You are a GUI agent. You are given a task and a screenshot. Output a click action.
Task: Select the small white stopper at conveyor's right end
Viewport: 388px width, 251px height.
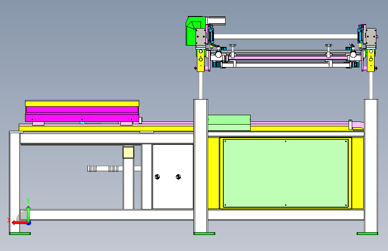(x=350, y=125)
